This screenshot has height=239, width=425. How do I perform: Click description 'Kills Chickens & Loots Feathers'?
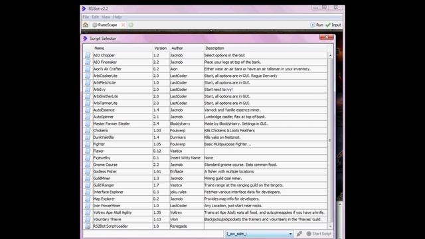[229, 130]
